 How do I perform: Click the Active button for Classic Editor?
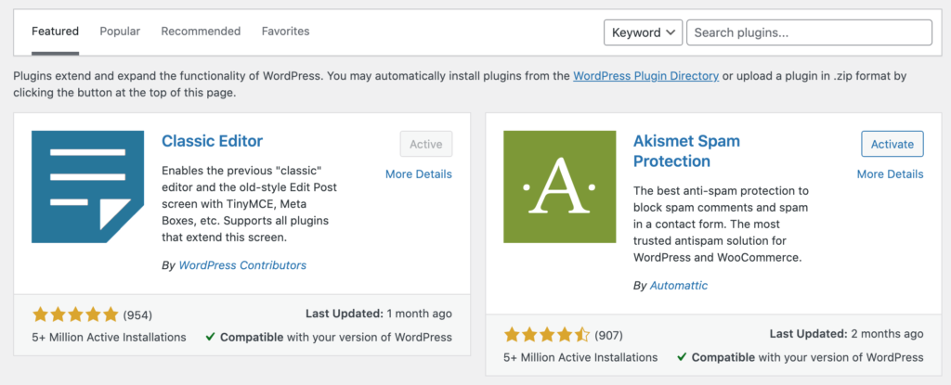(x=426, y=144)
